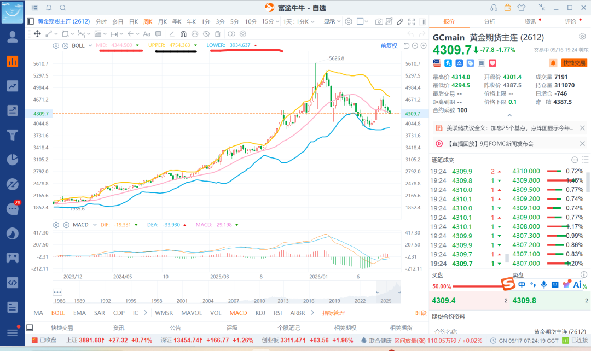Toggle the right sidebar panel layout
Viewport: 591px width, 351px height.
(x=422, y=22)
